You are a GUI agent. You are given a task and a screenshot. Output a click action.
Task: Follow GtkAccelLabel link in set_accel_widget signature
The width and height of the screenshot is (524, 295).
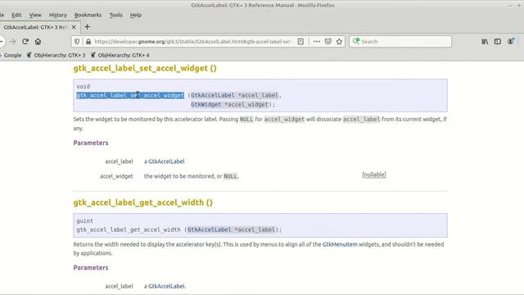pyautogui.click(x=213, y=95)
